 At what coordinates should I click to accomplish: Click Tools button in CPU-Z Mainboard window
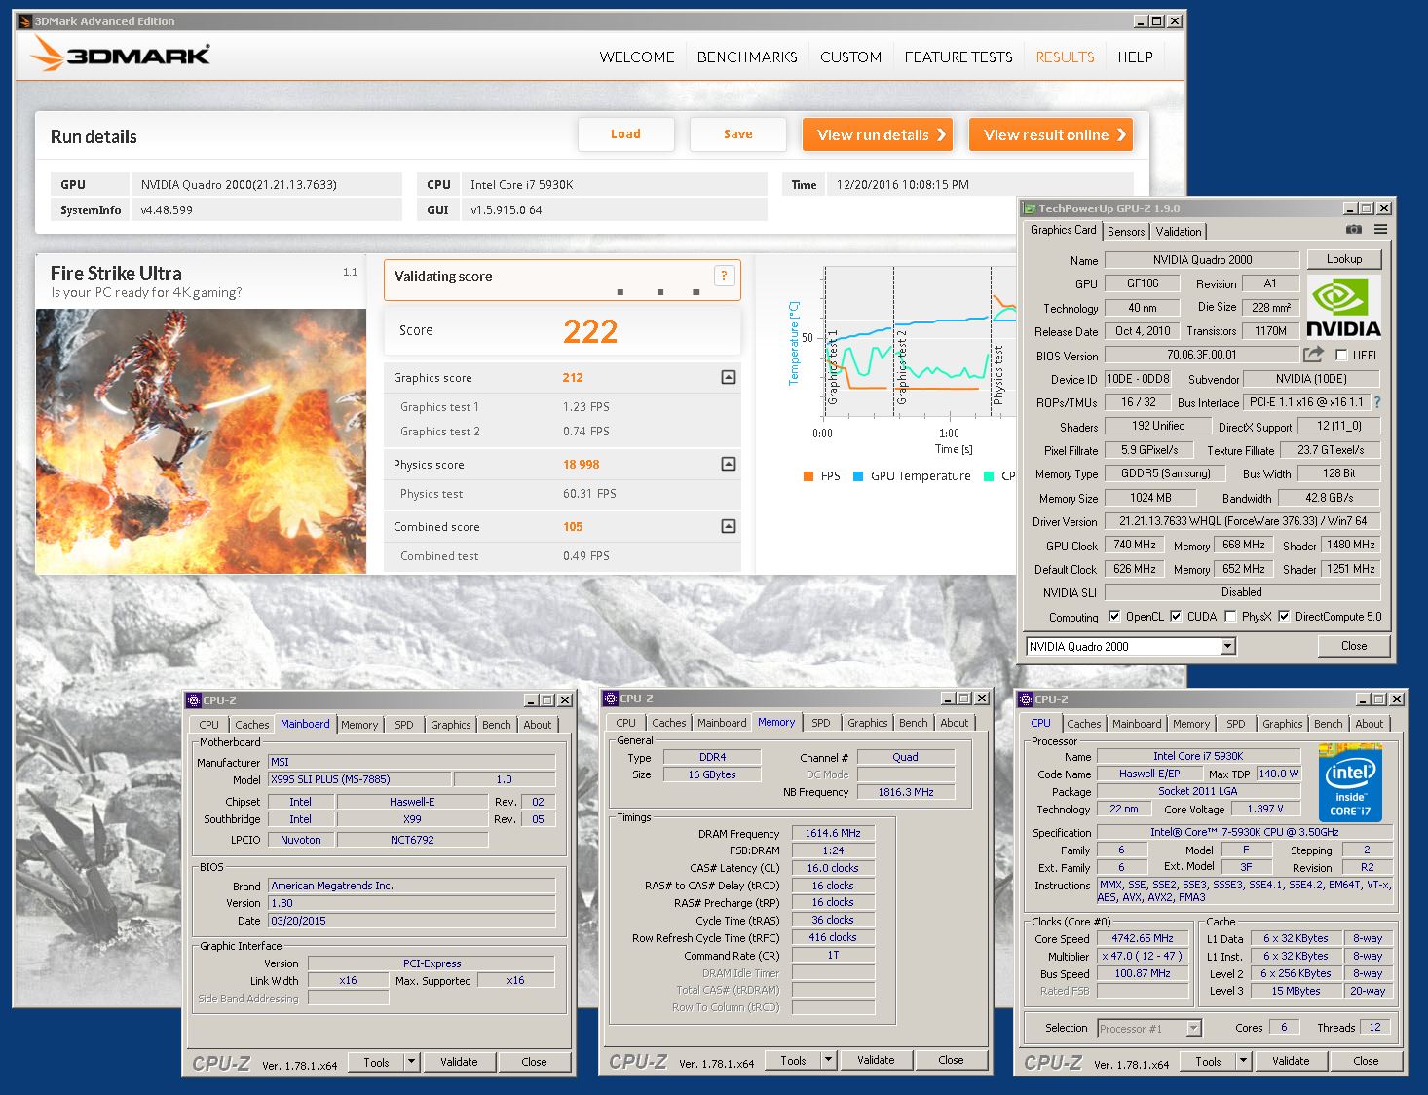376,1062
